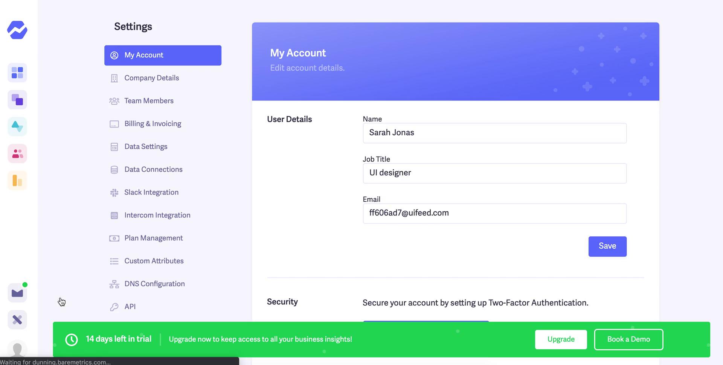This screenshot has width=723, height=365.
Task: Open the crossed tools icon in sidebar
Action: click(x=17, y=320)
